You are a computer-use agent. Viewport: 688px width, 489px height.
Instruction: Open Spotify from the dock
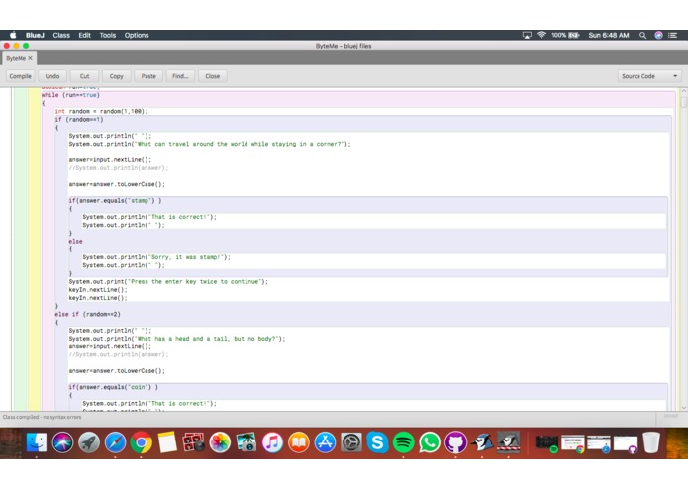[403, 442]
